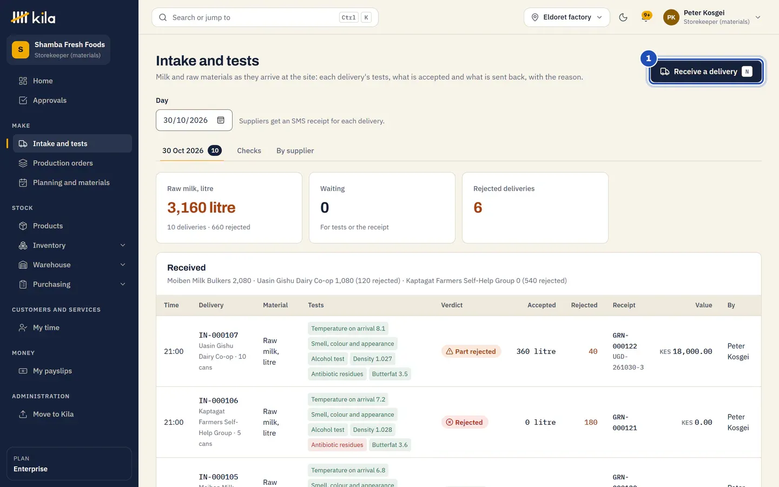This screenshot has width=779, height=487.
Task: Toggle dark mode moon icon
Action: click(x=623, y=17)
